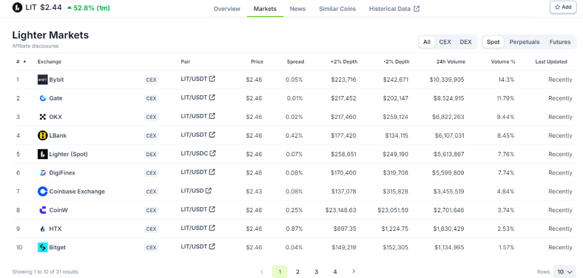
Task: Sort by 24h Volume column header
Action: (x=450, y=62)
